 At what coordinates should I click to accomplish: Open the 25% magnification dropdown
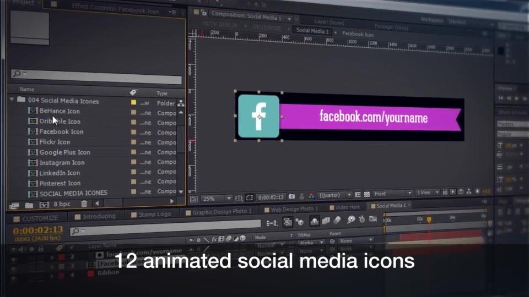click(x=216, y=199)
